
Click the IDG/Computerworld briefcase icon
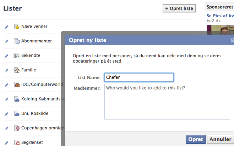click(x=16, y=84)
